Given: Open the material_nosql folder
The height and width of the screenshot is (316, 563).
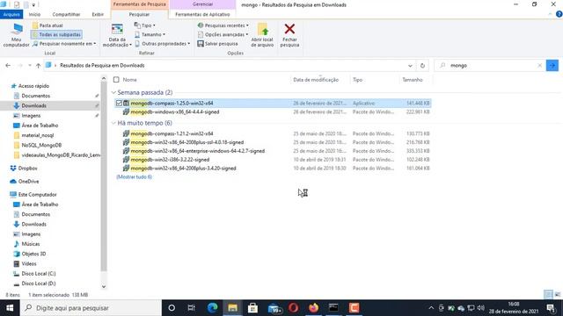Looking at the screenshot, I should tap(37, 135).
